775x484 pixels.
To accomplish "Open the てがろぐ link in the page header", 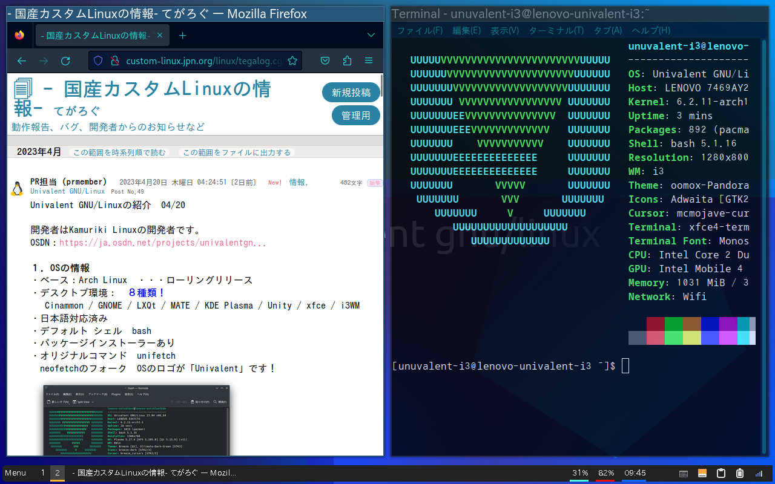I will point(77,111).
